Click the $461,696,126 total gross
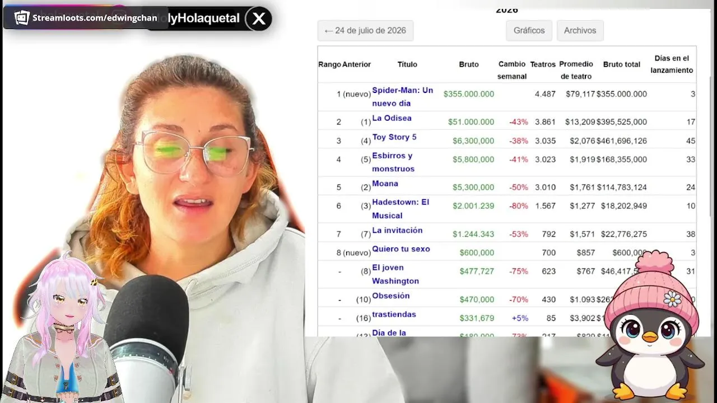This screenshot has width=717, height=403. [x=622, y=141]
